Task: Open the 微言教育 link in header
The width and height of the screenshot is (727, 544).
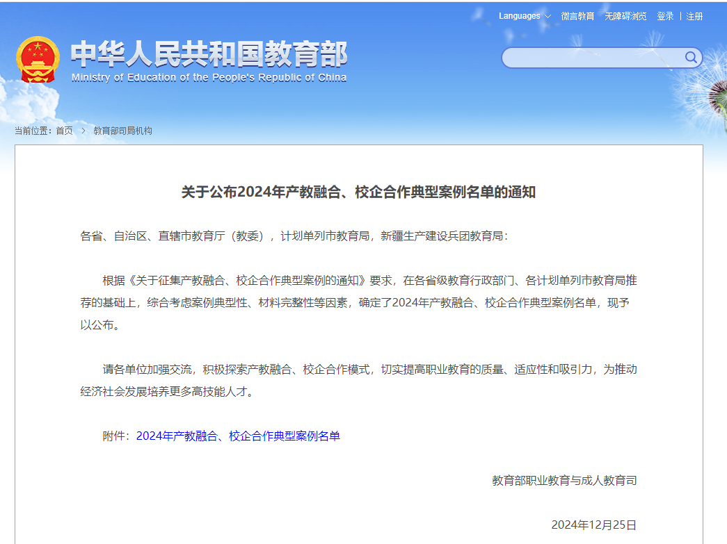Action: [x=577, y=16]
